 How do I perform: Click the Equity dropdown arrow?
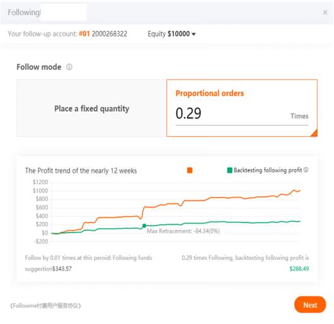coord(193,34)
